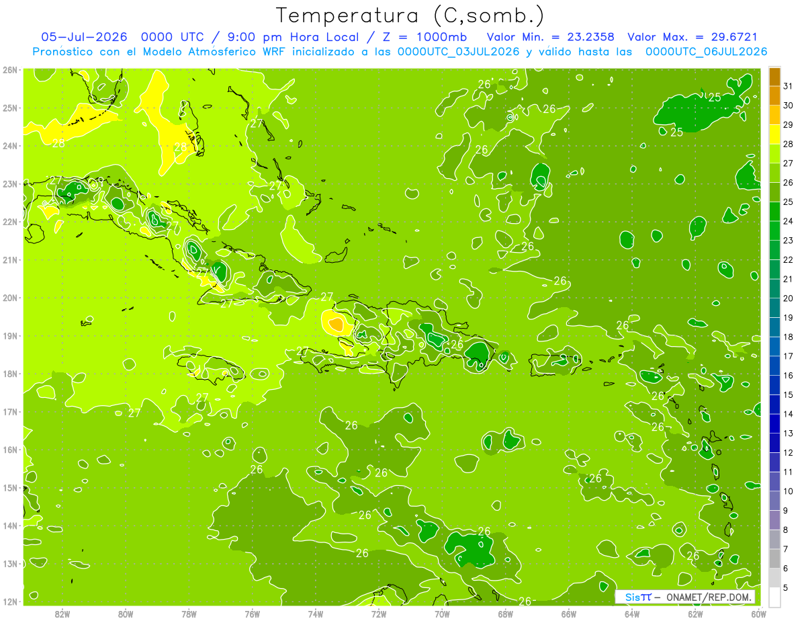Click the "76W" longitude axis label

coord(252,613)
